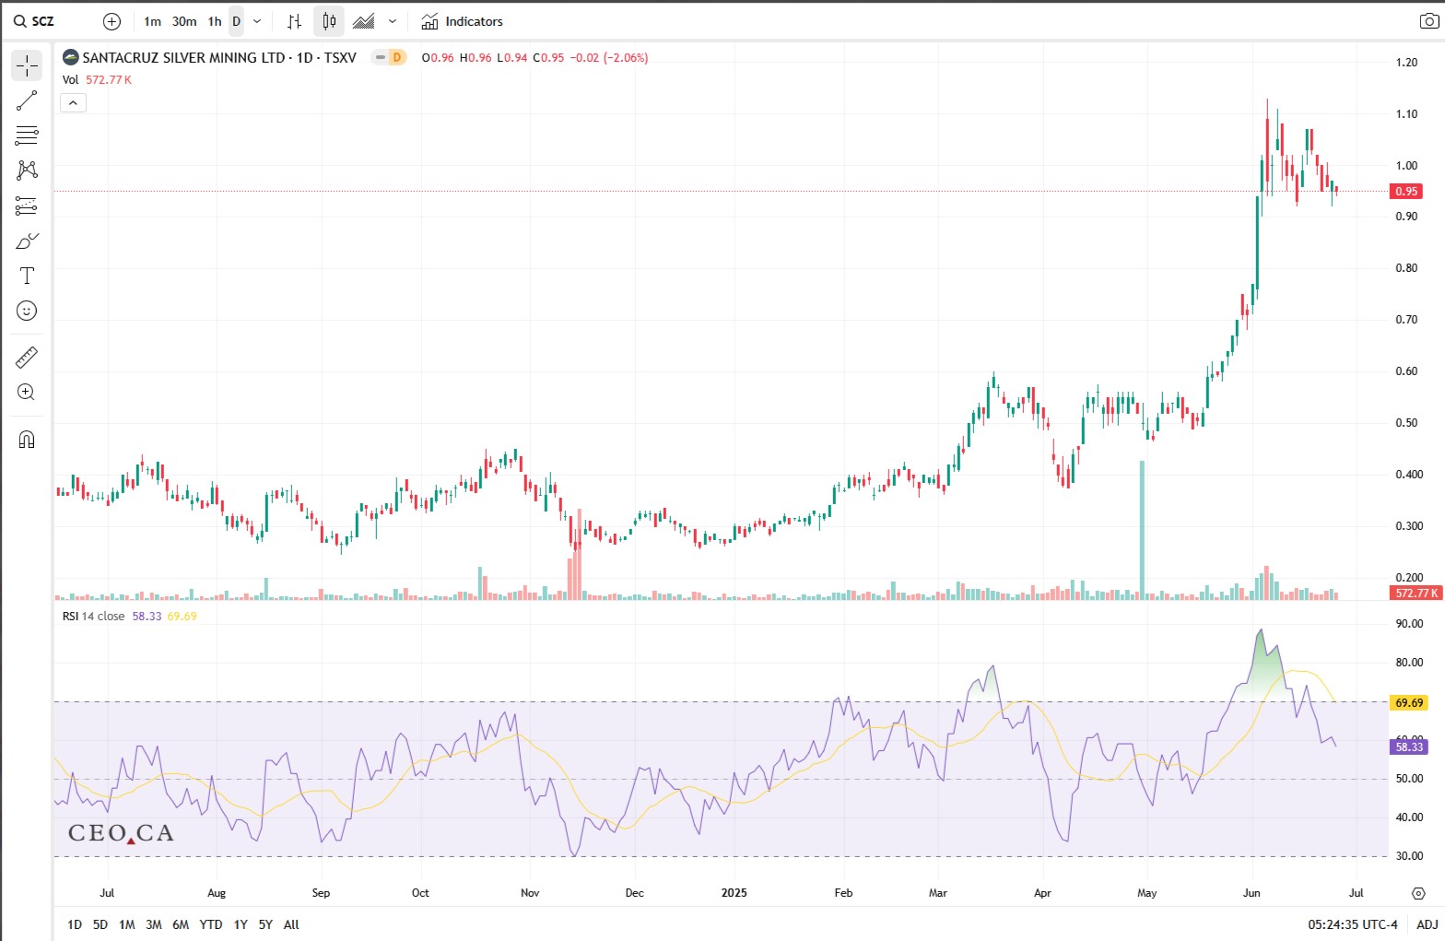Image resolution: width=1445 pixels, height=941 pixels.
Task: Select the area chart style
Action: (x=364, y=21)
